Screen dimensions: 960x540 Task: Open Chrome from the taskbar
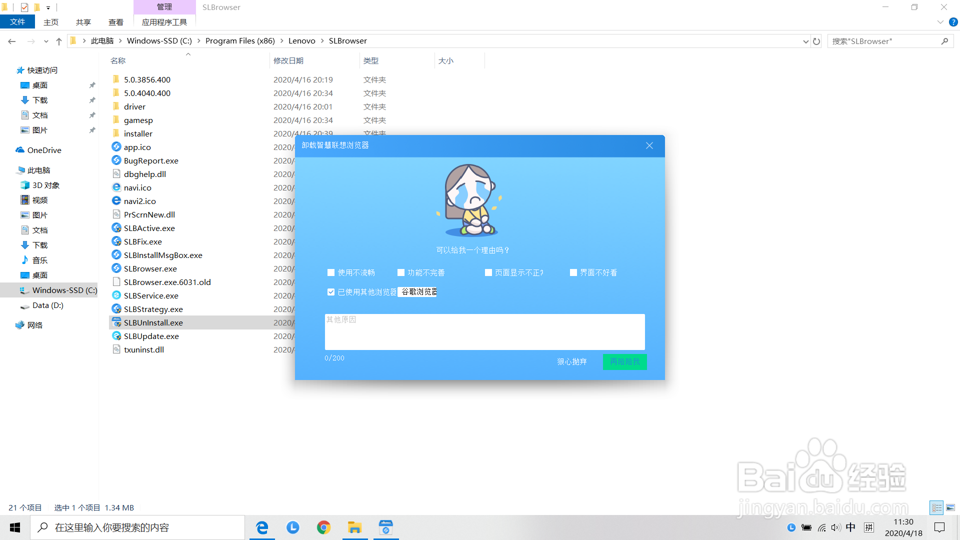click(323, 527)
